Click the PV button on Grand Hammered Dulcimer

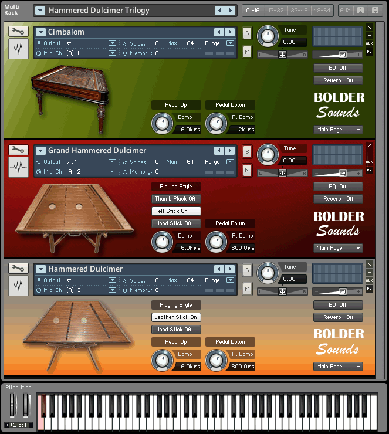coord(369,170)
